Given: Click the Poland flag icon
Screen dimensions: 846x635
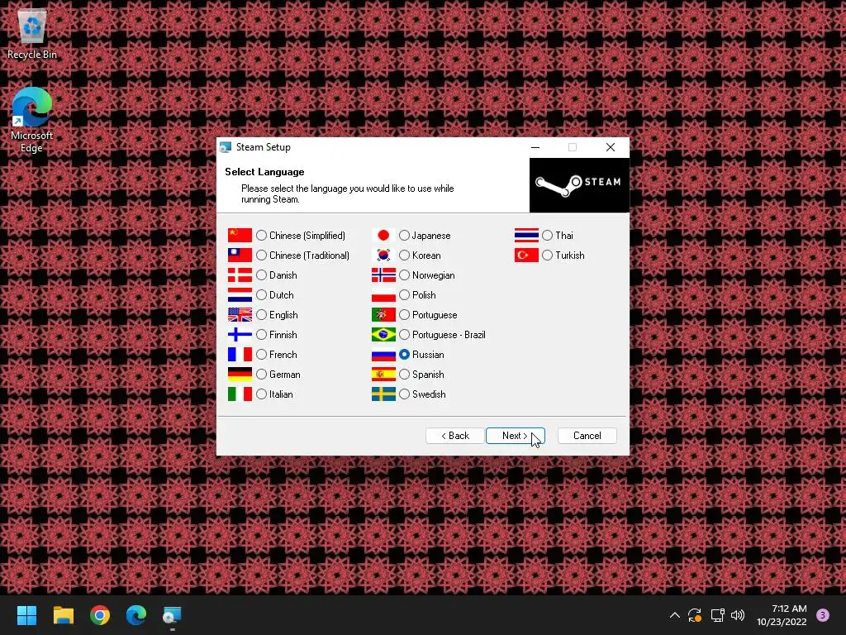Looking at the screenshot, I should tap(383, 295).
